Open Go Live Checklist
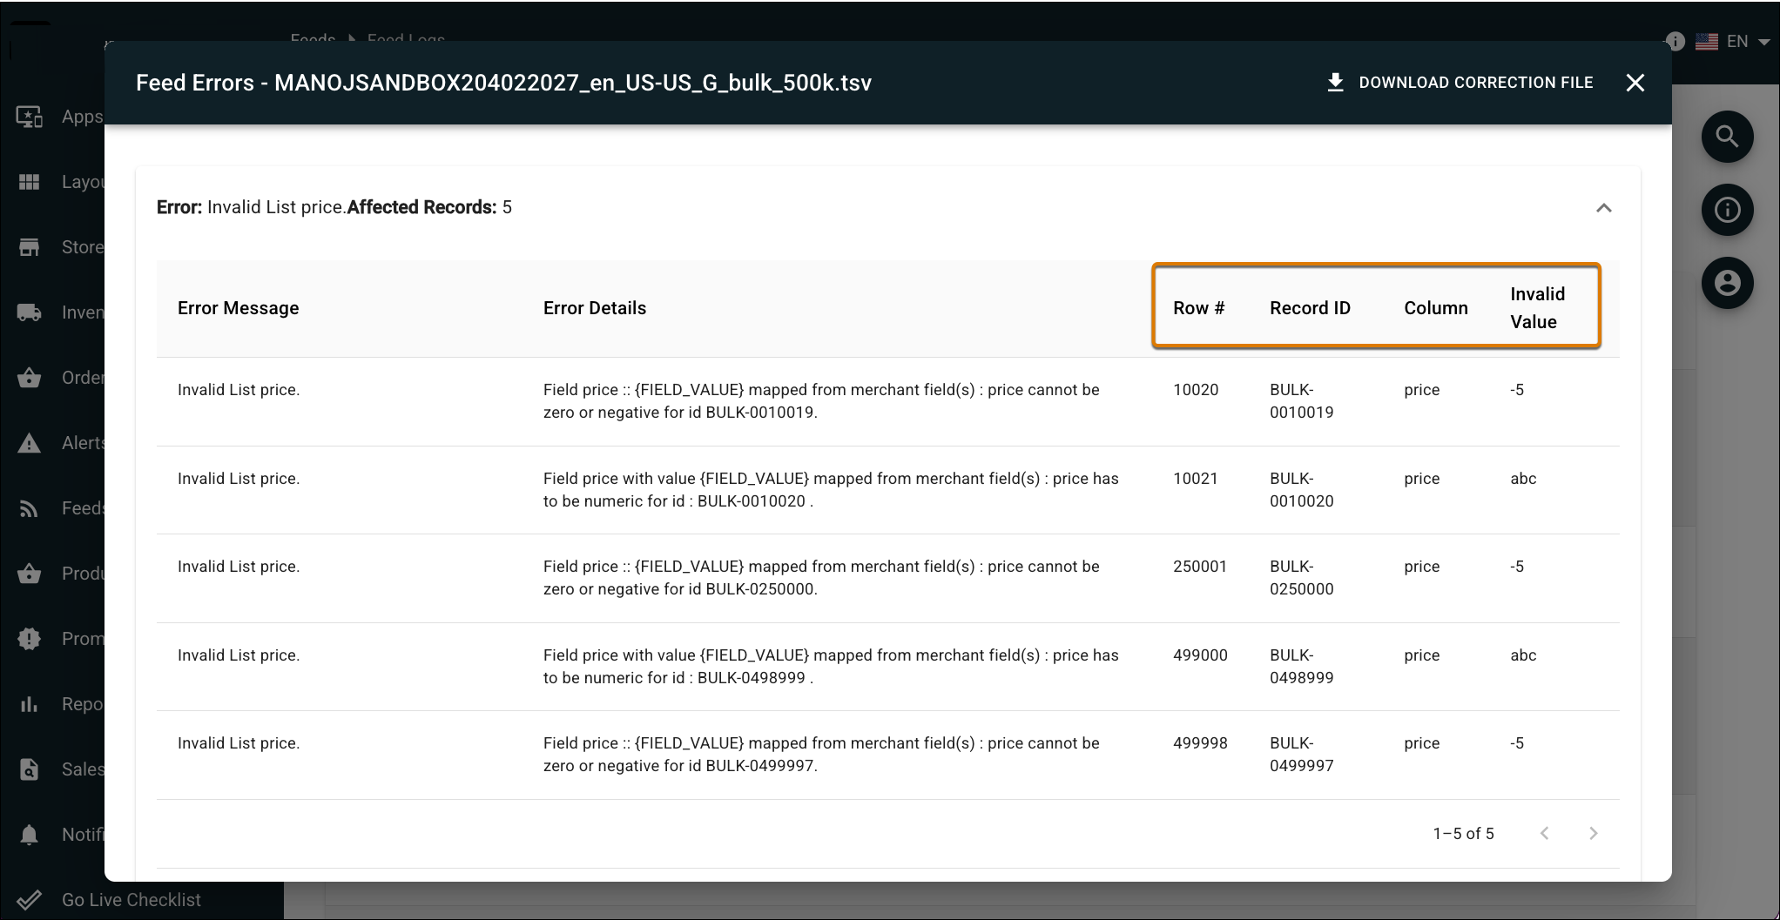1780x920 pixels. [x=109, y=900]
